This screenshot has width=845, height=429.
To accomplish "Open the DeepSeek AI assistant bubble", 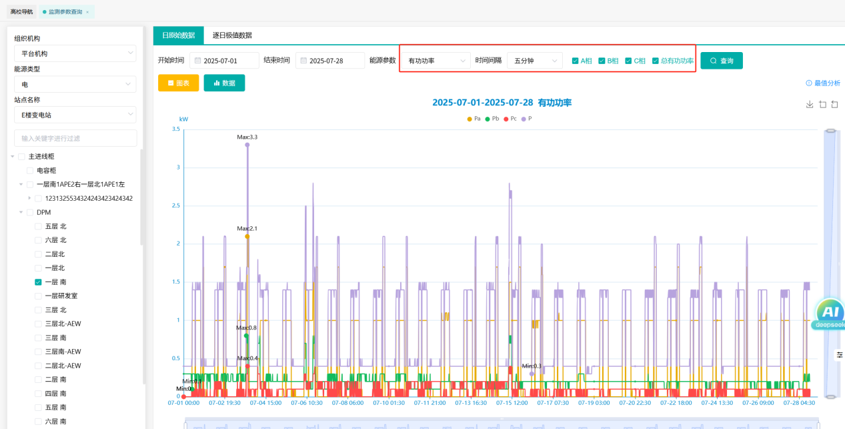I will coord(829,314).
